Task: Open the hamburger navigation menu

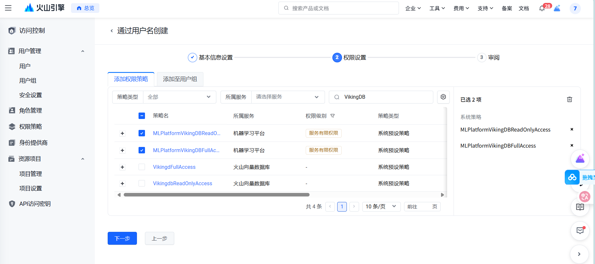Action: click(8, 8)
